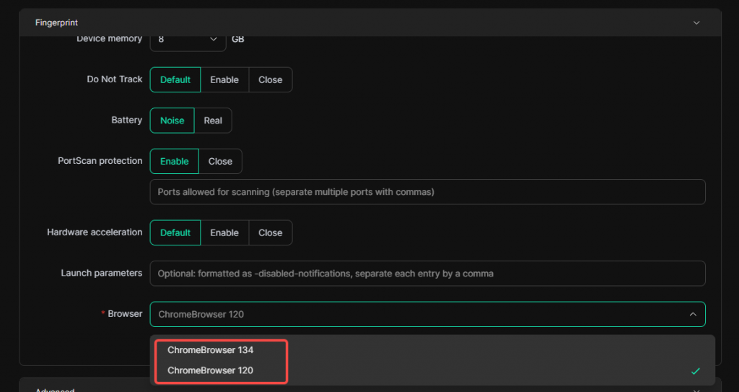This screenshot has height=392, width=739.
Task: Set Do Not Track to Default
Action: point(175,80)
